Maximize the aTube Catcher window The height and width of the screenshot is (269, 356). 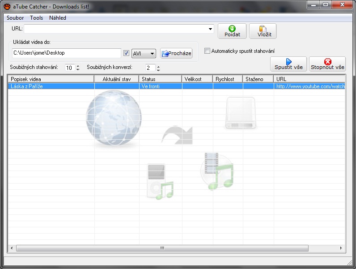pyautogui.click(x=326, y=4)
